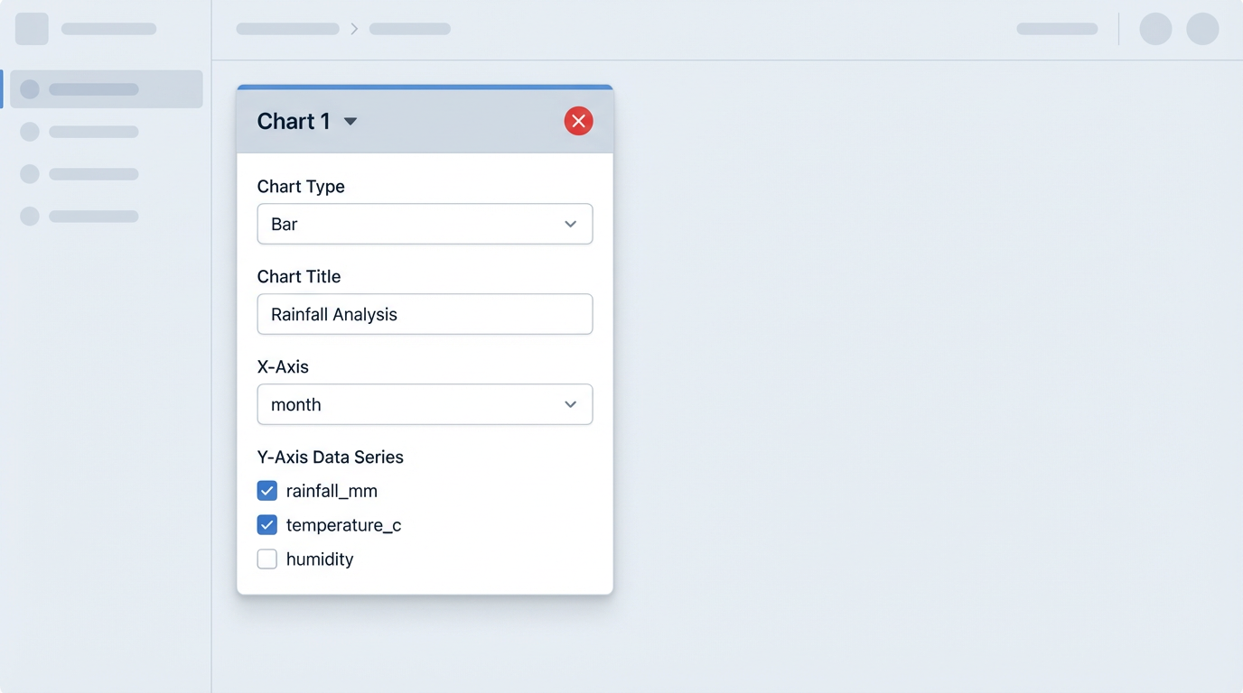Click the second breadcrumb segment after the chevron

click(410, 28)
